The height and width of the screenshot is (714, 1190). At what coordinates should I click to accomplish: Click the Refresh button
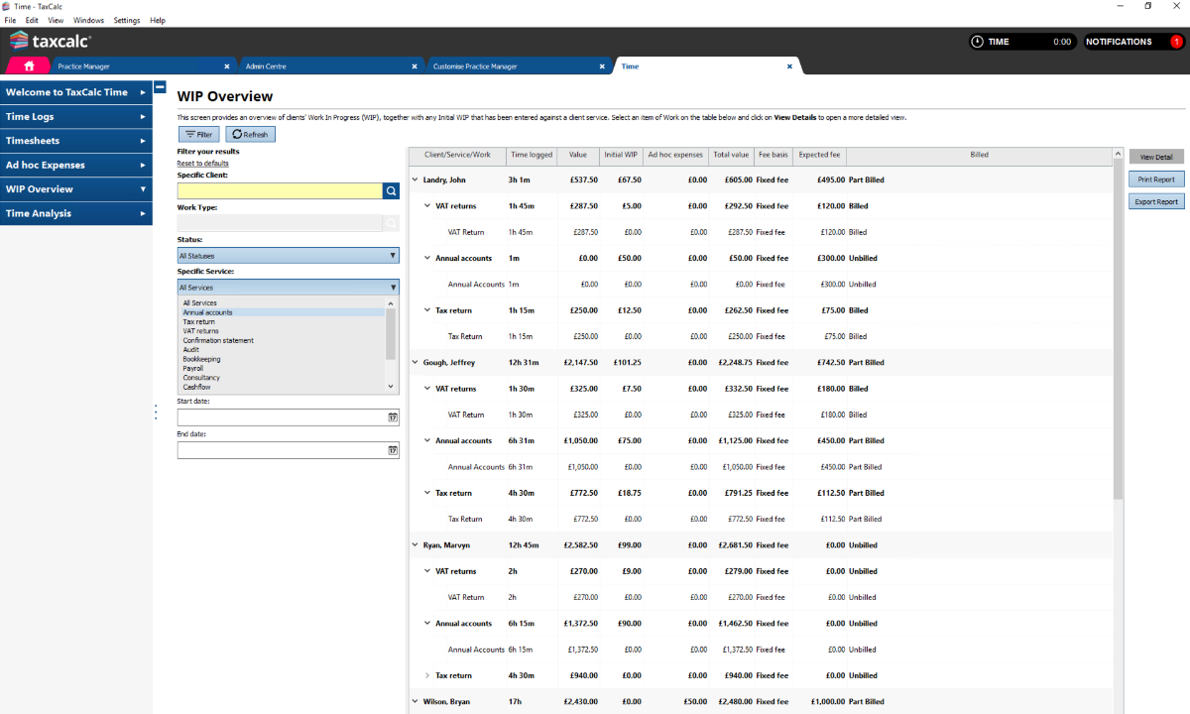(250, 134)
